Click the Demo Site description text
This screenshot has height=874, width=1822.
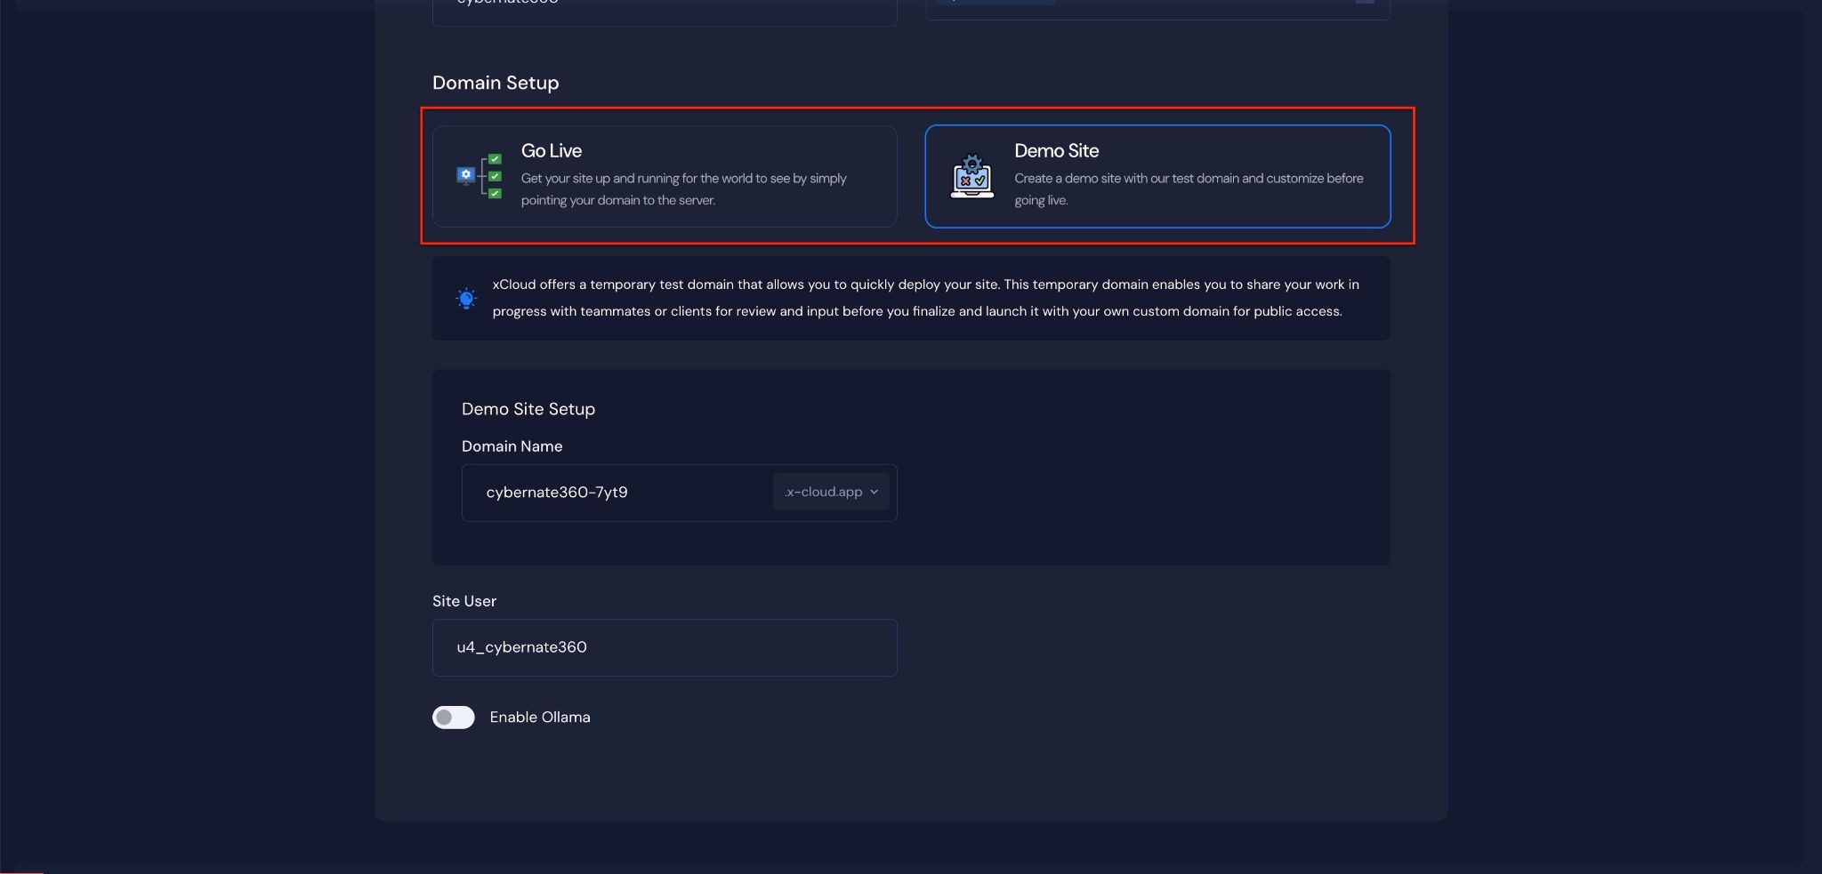1188,189
